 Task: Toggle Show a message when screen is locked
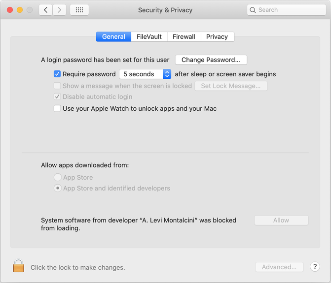(x=57, y=86)
